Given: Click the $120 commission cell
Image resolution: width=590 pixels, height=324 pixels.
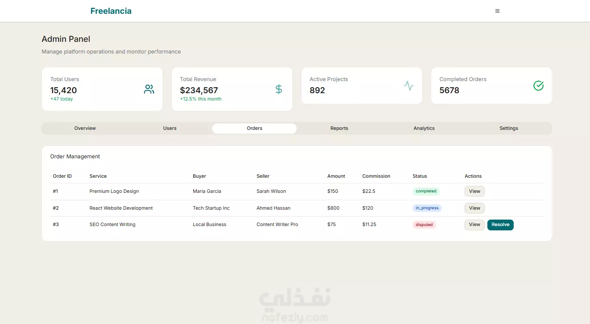Looking at the screenshot, I should [x=367, y=208].
